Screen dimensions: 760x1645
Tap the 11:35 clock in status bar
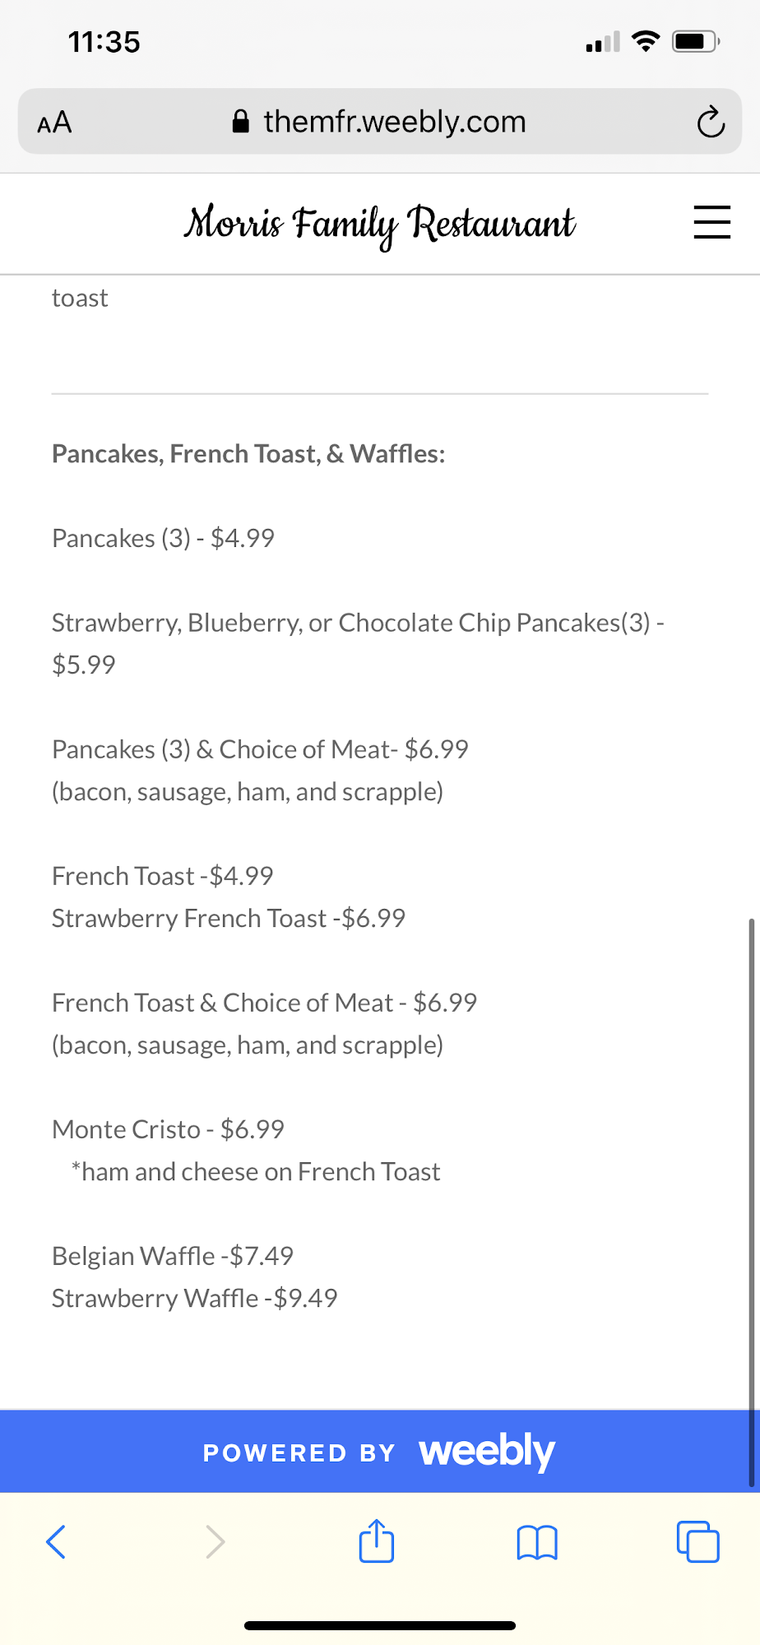104,42
